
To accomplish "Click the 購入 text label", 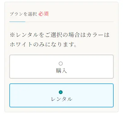I will (x=61, y=71).
